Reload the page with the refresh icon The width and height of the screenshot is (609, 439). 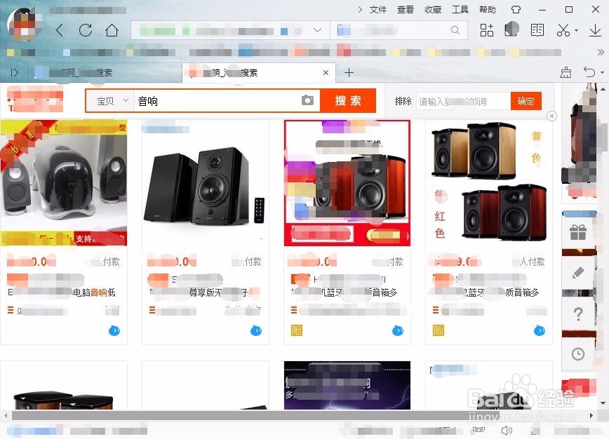click(86, 30)
